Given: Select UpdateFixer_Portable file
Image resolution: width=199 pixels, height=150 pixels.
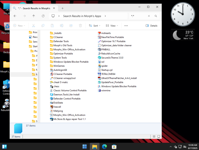Looking at the screenshot, I should pyautogui.click(x=110, y=82).
